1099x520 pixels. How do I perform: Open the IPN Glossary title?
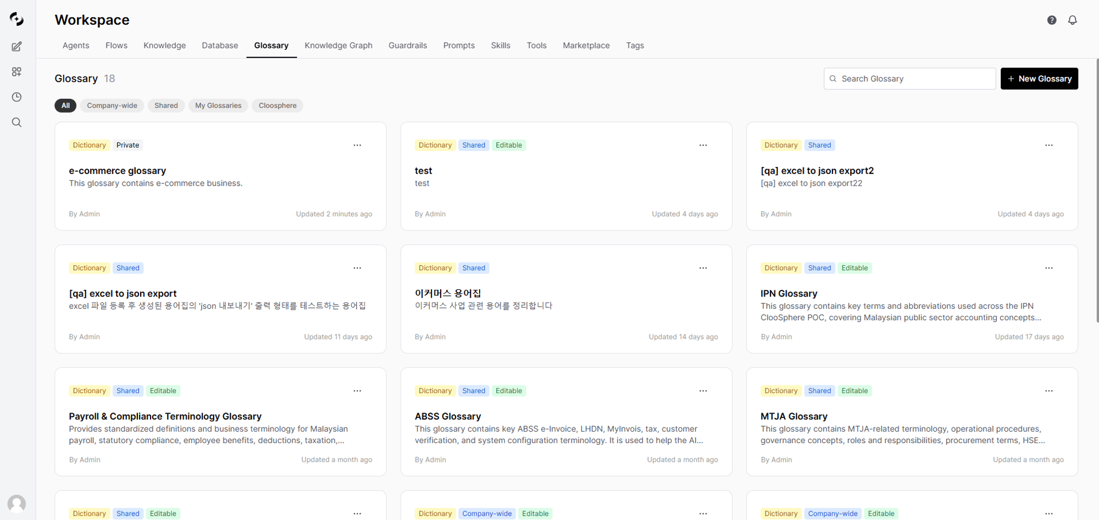coord(789,294)
